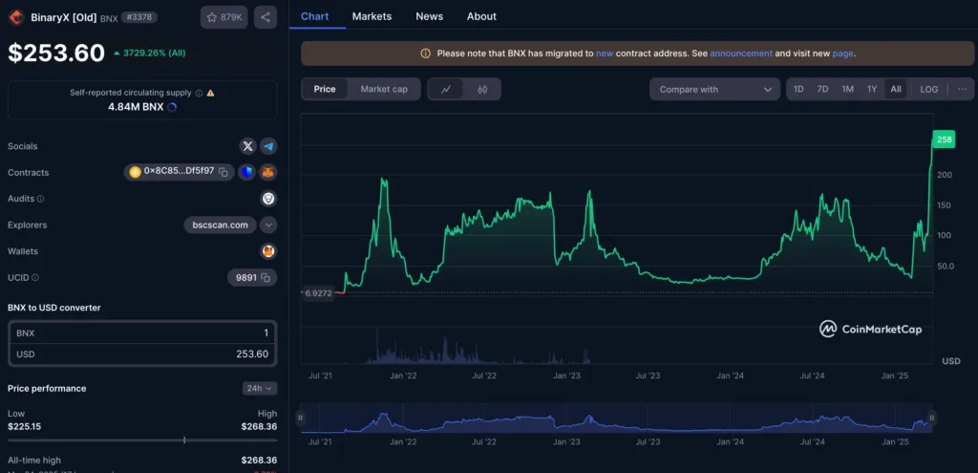Expand the explorers list chevron
Screen dimensions: 978x473
coord(268,225)
